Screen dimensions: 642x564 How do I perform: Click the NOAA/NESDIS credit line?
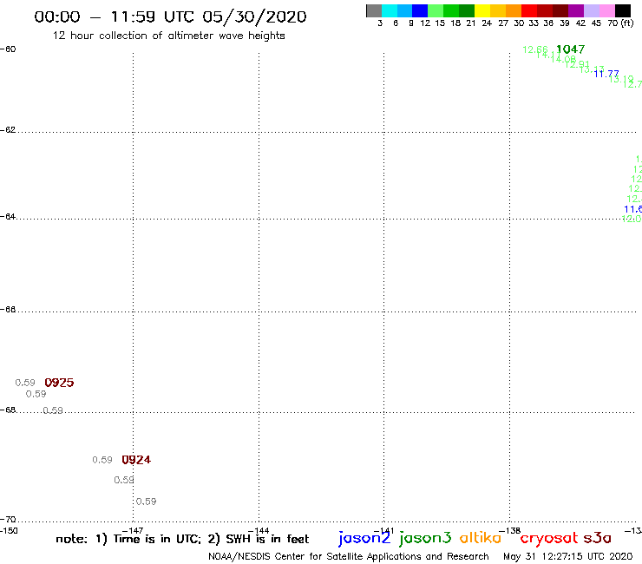[x=349, y=556]
